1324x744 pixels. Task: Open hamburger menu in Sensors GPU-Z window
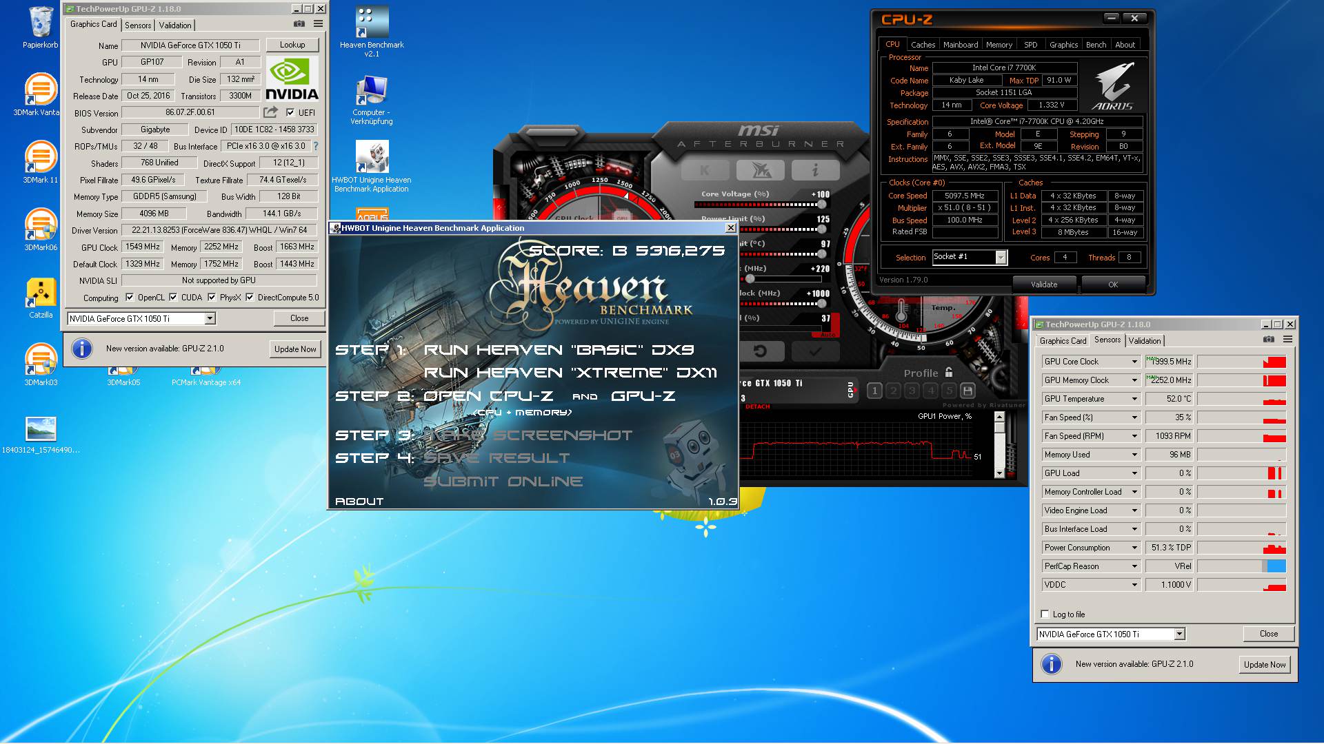(1287, 340)
